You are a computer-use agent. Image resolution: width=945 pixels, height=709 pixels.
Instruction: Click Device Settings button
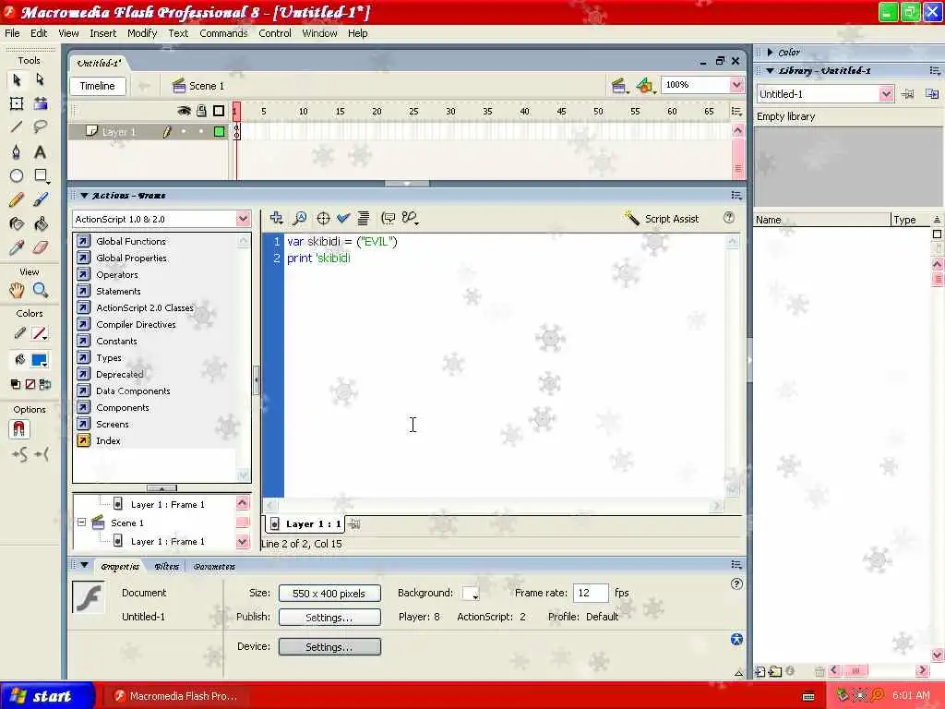(x=329, y=646)
